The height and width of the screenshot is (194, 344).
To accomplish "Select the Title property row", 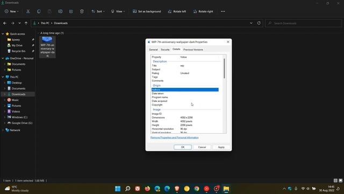I will [185, 66].
